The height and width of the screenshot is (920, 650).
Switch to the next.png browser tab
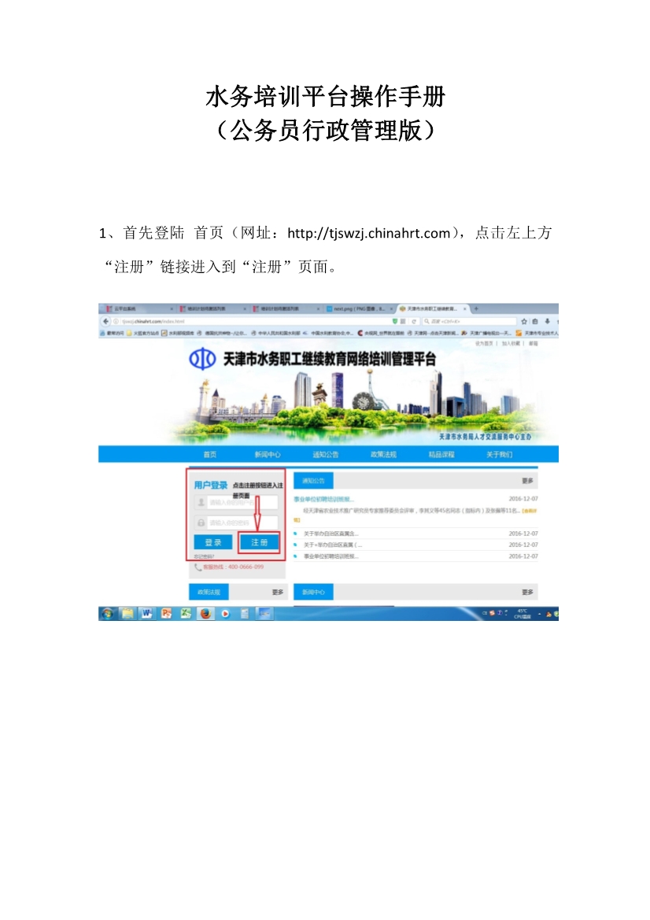(x=358, y=309)
